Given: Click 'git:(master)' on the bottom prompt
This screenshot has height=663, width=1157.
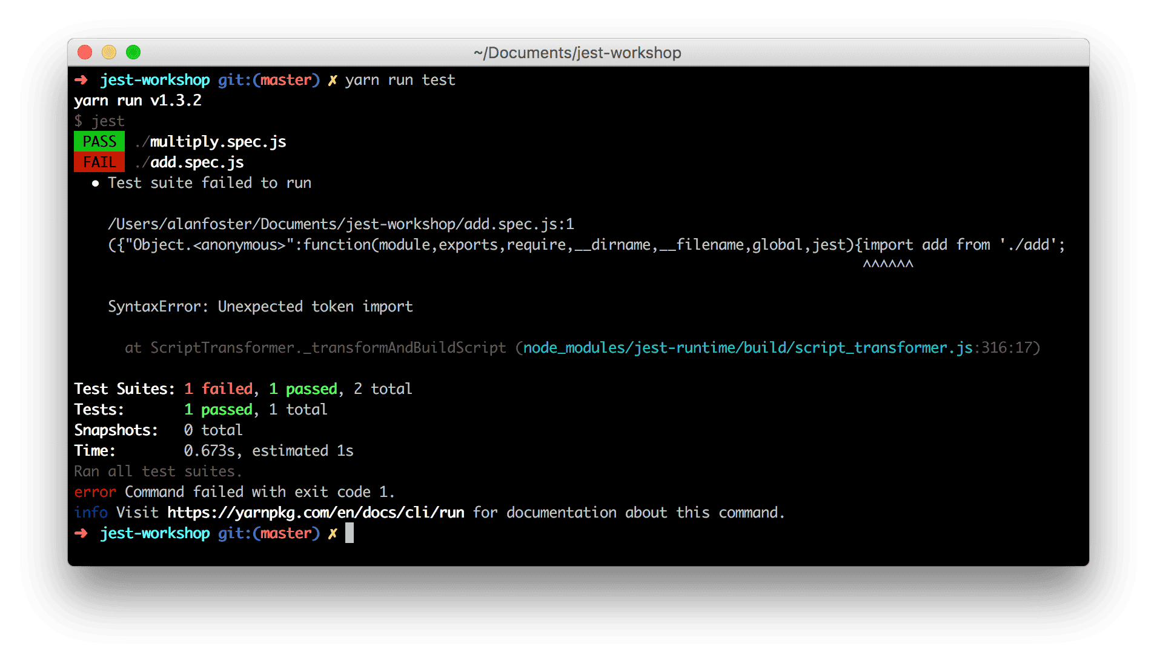Looking at the screenshot, I should point(269,533).
